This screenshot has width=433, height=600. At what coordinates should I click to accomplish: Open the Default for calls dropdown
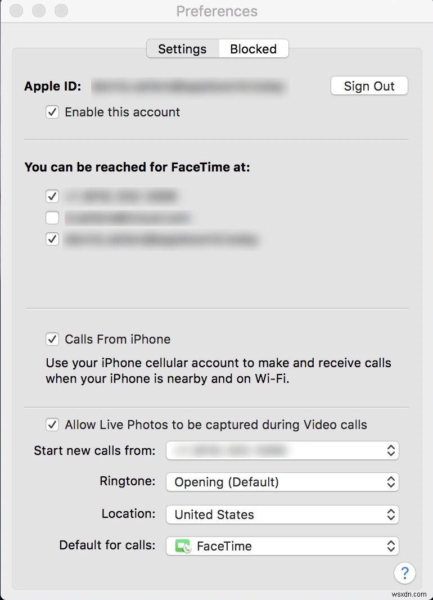coord(282,545)
